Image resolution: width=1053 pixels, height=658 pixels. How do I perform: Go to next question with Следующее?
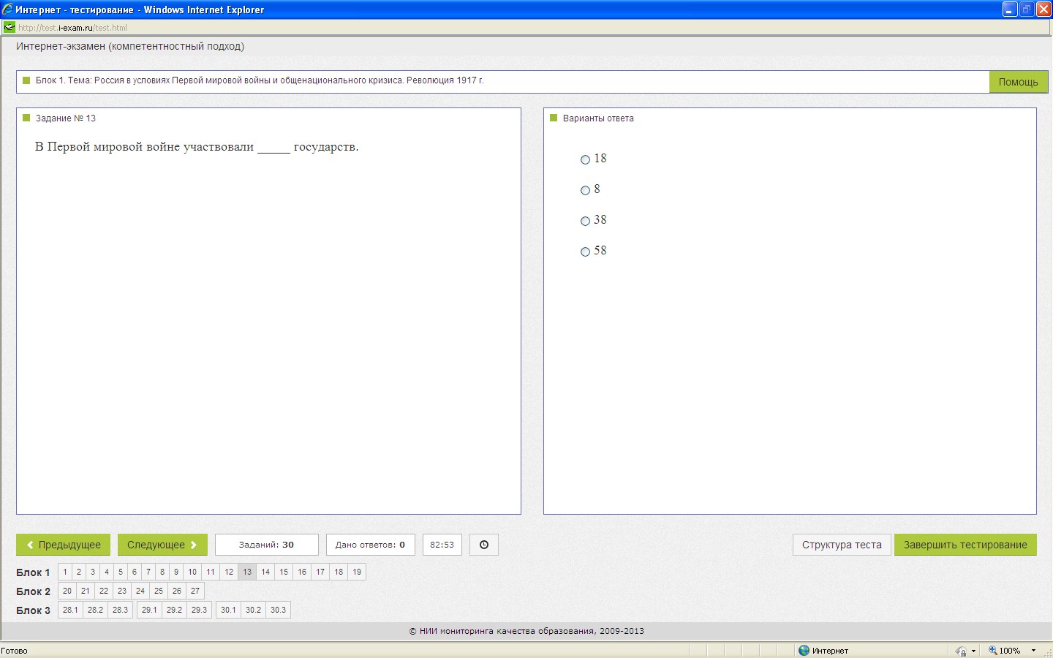pos(162,545)
